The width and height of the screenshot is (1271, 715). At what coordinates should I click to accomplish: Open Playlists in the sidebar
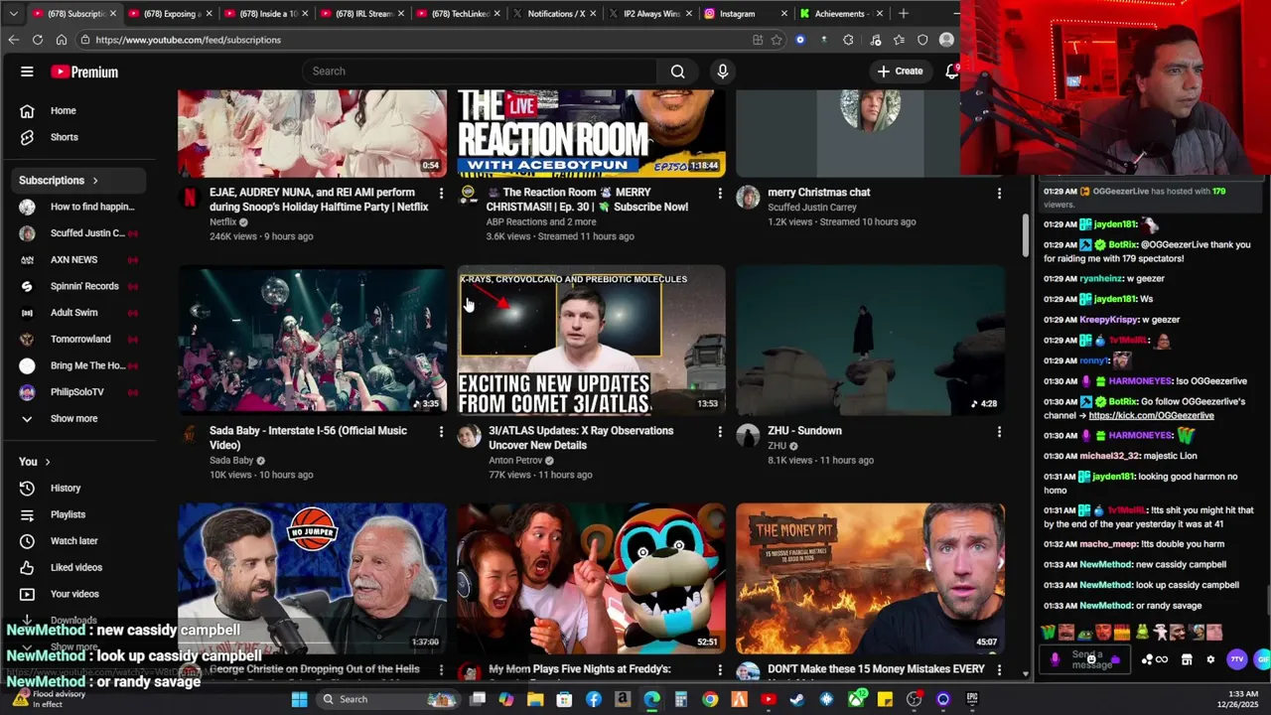pyautogui.click(x=79, y=514)
